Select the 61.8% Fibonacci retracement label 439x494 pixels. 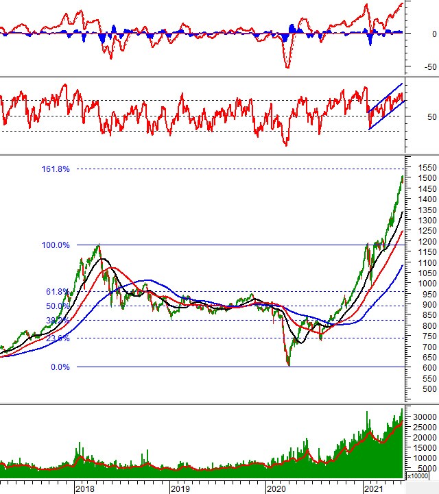[58, 292]
